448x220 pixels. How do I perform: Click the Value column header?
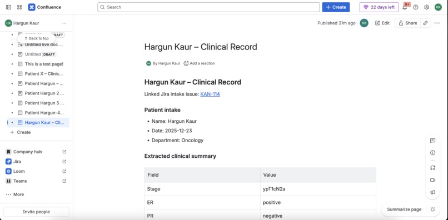point(318,175)
